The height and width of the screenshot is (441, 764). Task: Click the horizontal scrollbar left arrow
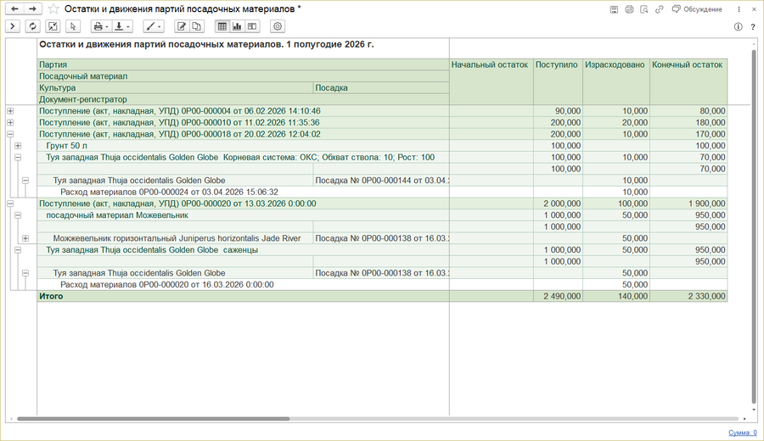click(x=11, y=419)
